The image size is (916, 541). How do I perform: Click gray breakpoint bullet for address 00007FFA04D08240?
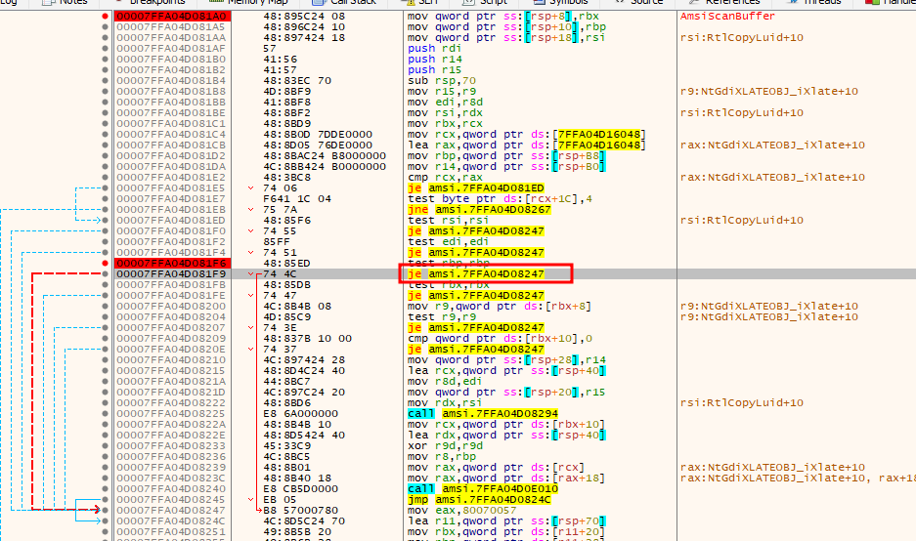(x=106, y=488)
